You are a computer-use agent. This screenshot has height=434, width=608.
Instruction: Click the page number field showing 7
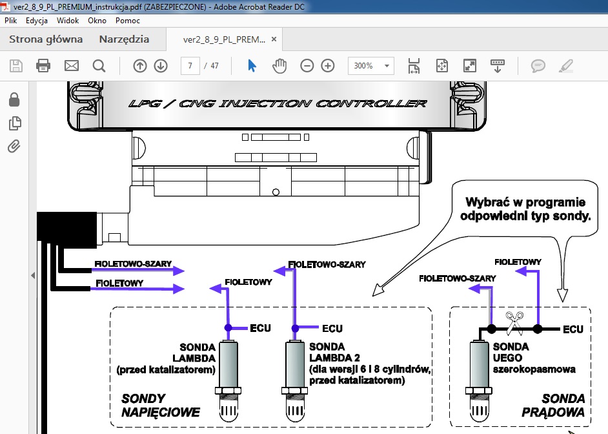190,65
